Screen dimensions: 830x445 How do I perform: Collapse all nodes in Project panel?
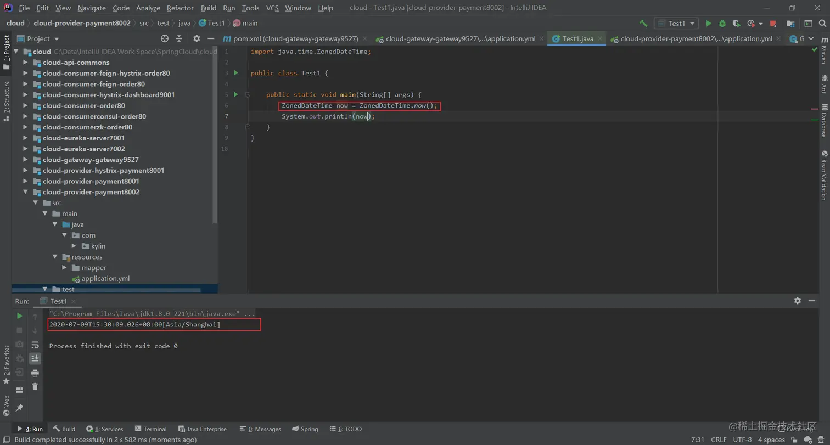pyautogui.click(x=179, y=38)
